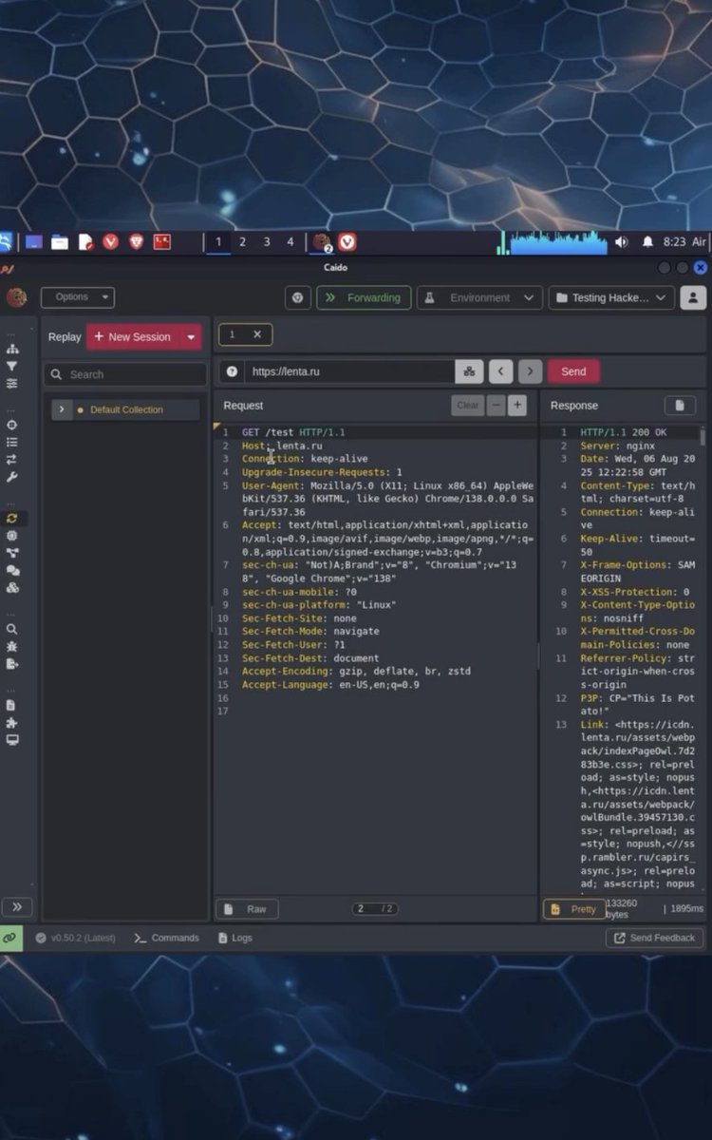The height and width of the screenshot is (1140, 712).
Task: Click Send Feedback button
Action: (x=655, y=938)
